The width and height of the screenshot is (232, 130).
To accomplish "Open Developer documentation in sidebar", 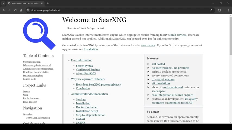I will point(36,72).
